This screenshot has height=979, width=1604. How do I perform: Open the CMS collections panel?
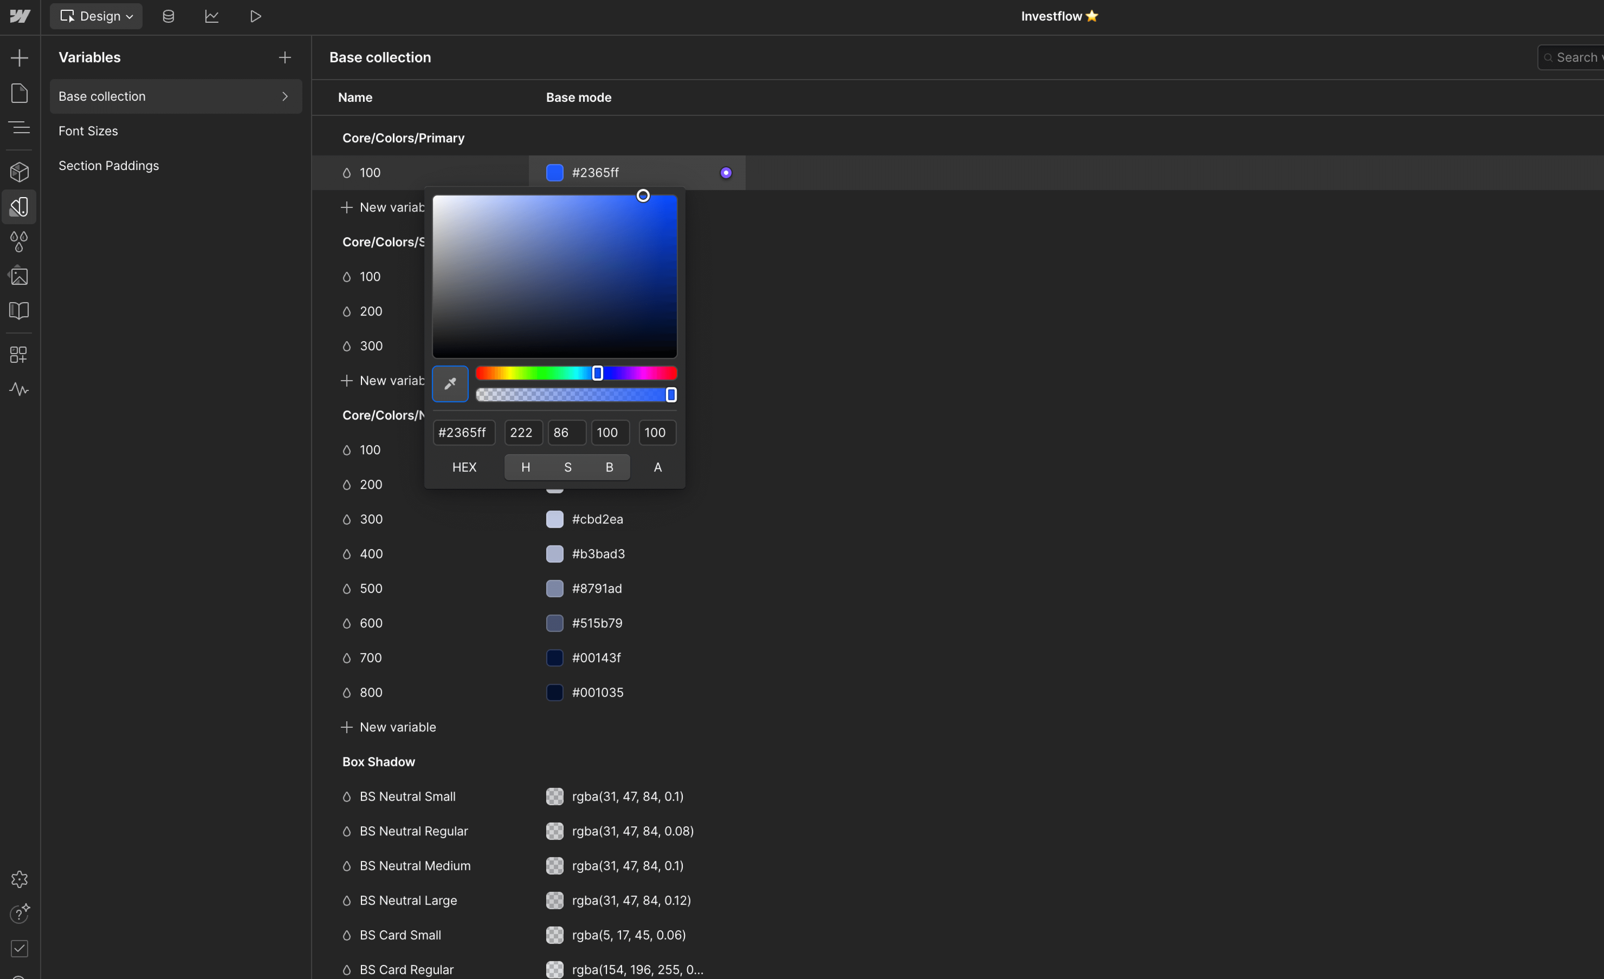coord(168,16)
